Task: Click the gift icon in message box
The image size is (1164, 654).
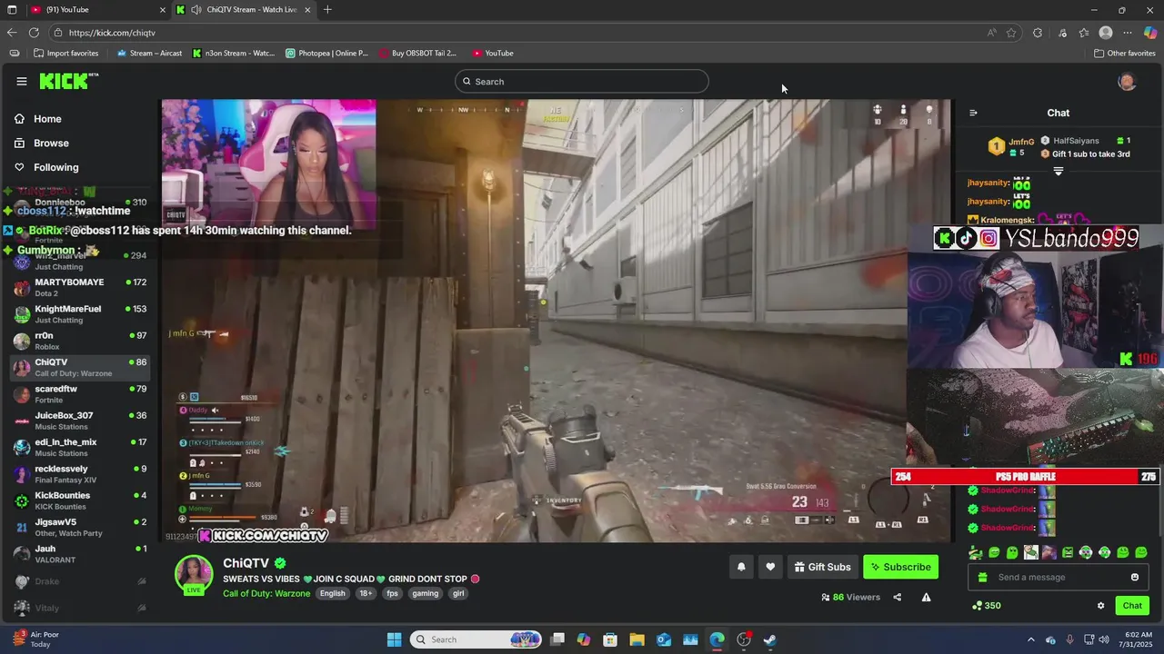Action: point(982,577)
